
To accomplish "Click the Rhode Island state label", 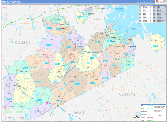I will [x=17, y=112].
